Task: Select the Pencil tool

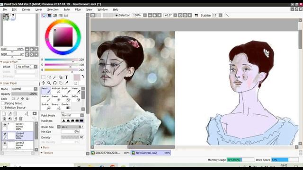Action: pos(46,90)
